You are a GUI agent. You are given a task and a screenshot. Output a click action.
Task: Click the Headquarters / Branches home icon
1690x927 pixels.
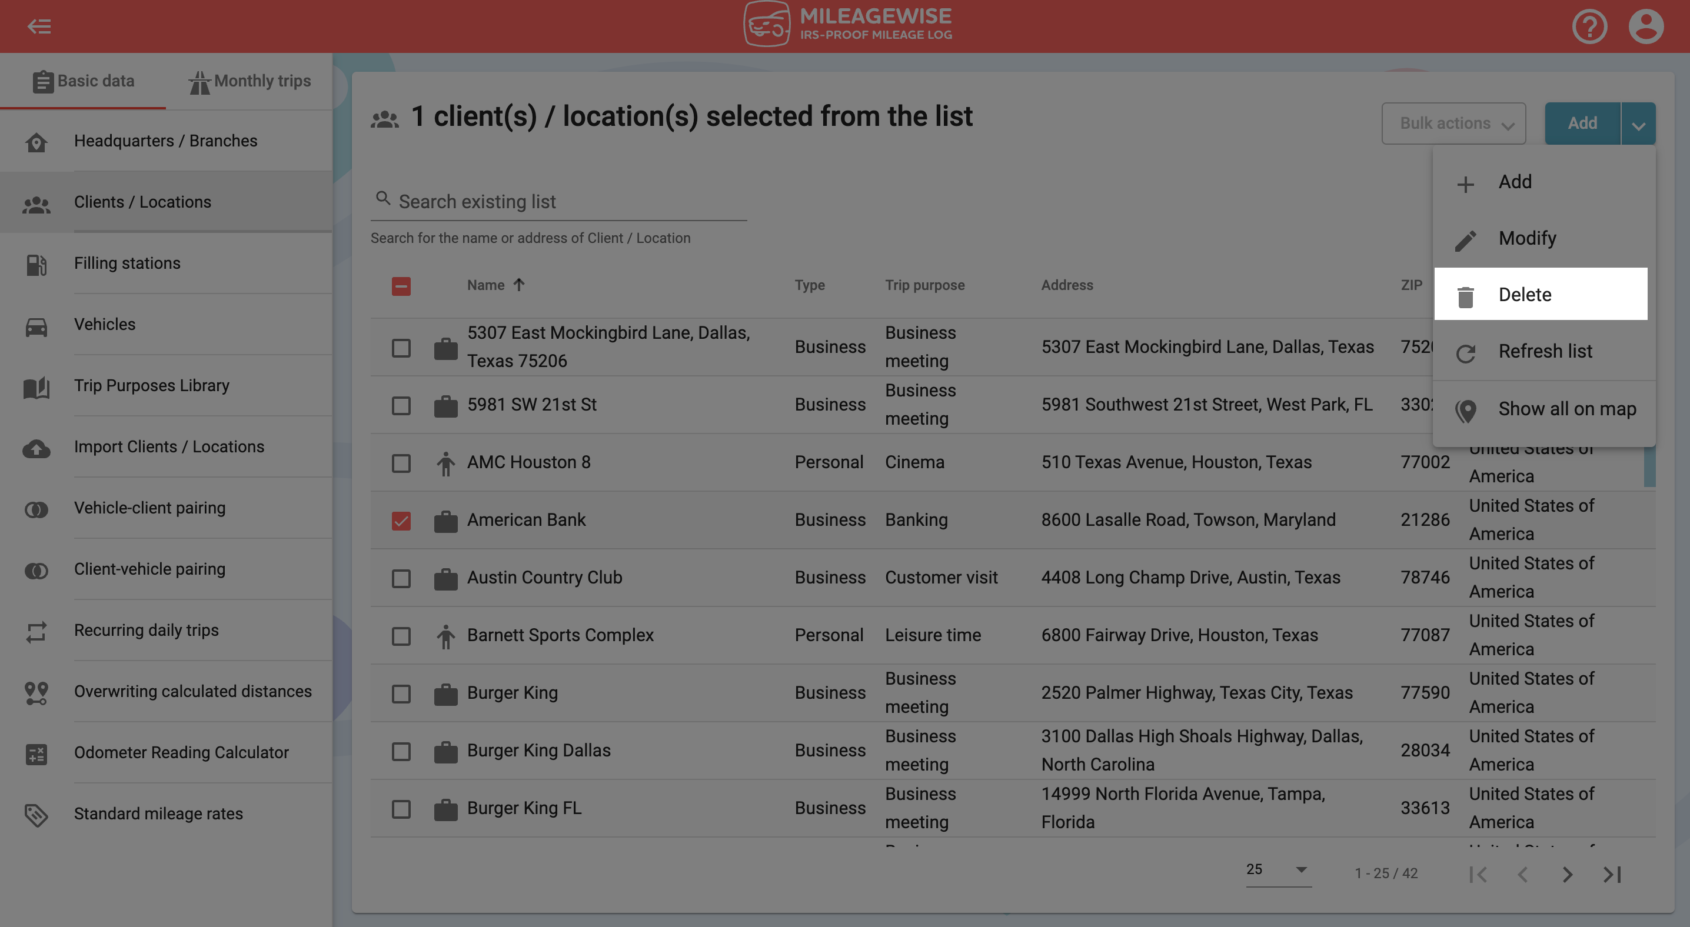36,142
